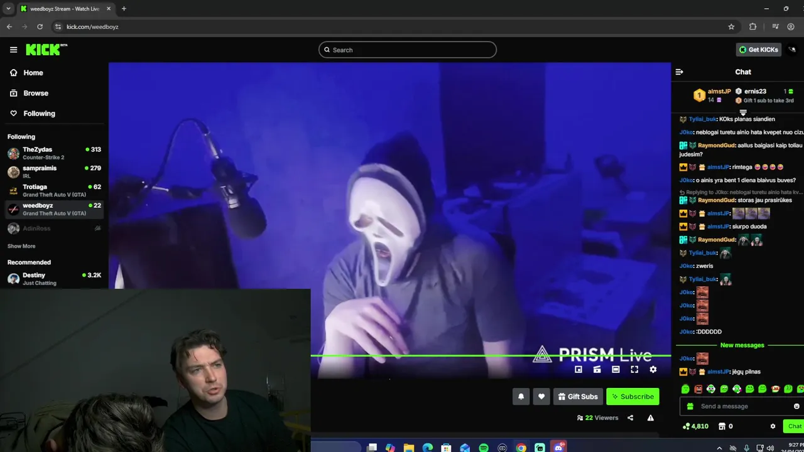Click the Get KICKs button
This screenshot has width=804, height=452.
[x=759, y=50]
